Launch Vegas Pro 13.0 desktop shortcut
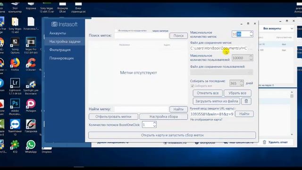This screenshot has width=302, height=170. tap(31, 46)
